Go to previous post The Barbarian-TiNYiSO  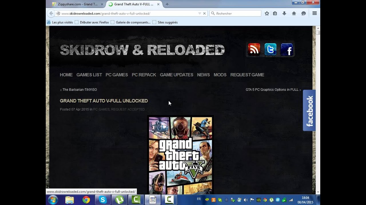[x=80, y=90]
